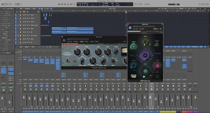Toggle Cycle mode in transport
This screenshot has width=210, height=113.
[x=74, y=4]
